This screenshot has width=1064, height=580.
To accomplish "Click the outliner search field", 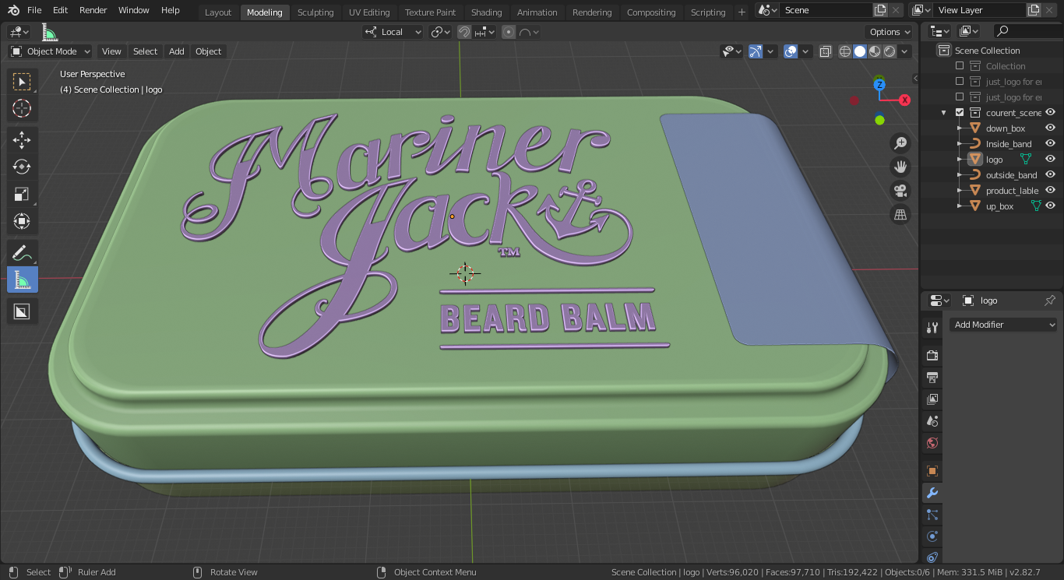I will pyautogui.click(x=1027, y=31).
